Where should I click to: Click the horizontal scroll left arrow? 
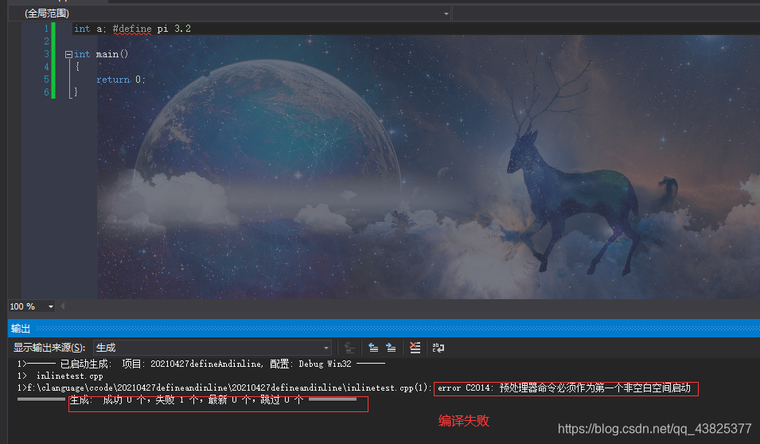point(62,306)
